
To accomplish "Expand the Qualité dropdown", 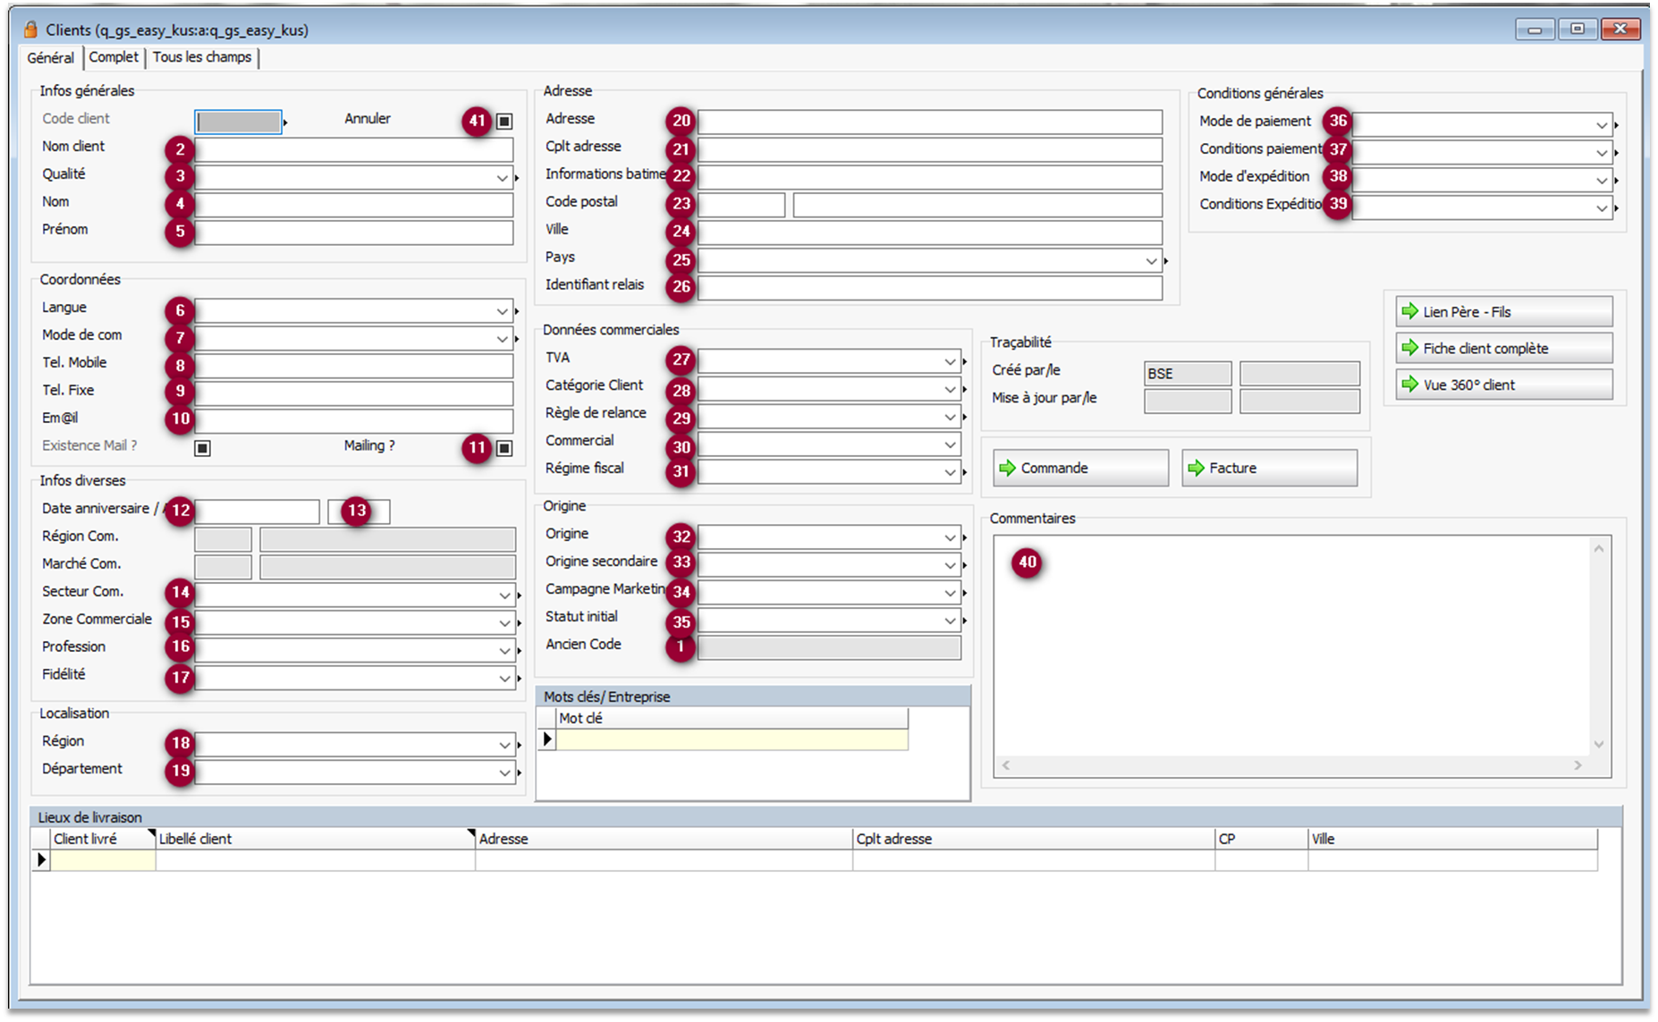I will click(503, 178).
